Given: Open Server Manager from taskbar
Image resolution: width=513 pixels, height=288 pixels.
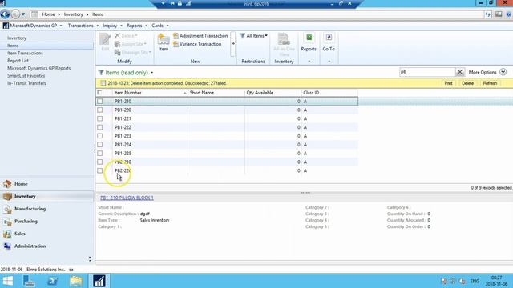Looking at the screenshot, I should pos(29,281).
